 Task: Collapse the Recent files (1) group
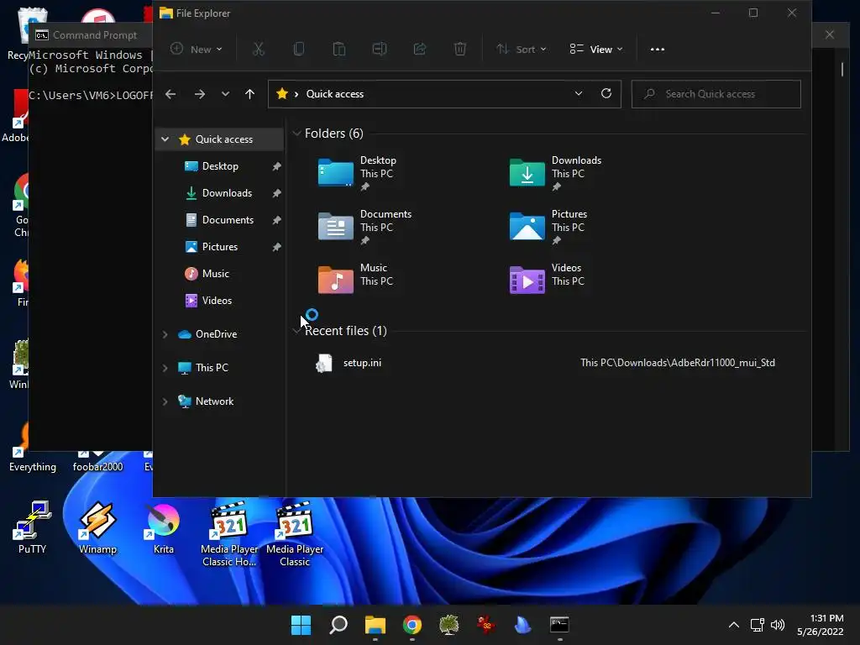point(296,331)
